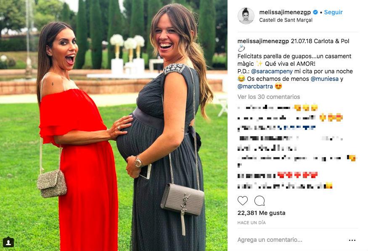Open the @marcbartra mention
The image size is (368, 251).
(255, 86)
